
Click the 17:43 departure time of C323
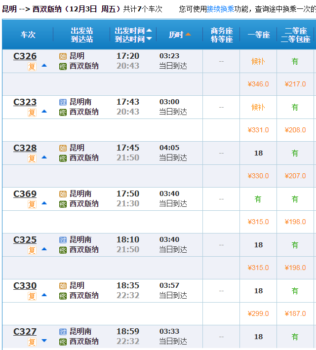[x=128, y=102]
